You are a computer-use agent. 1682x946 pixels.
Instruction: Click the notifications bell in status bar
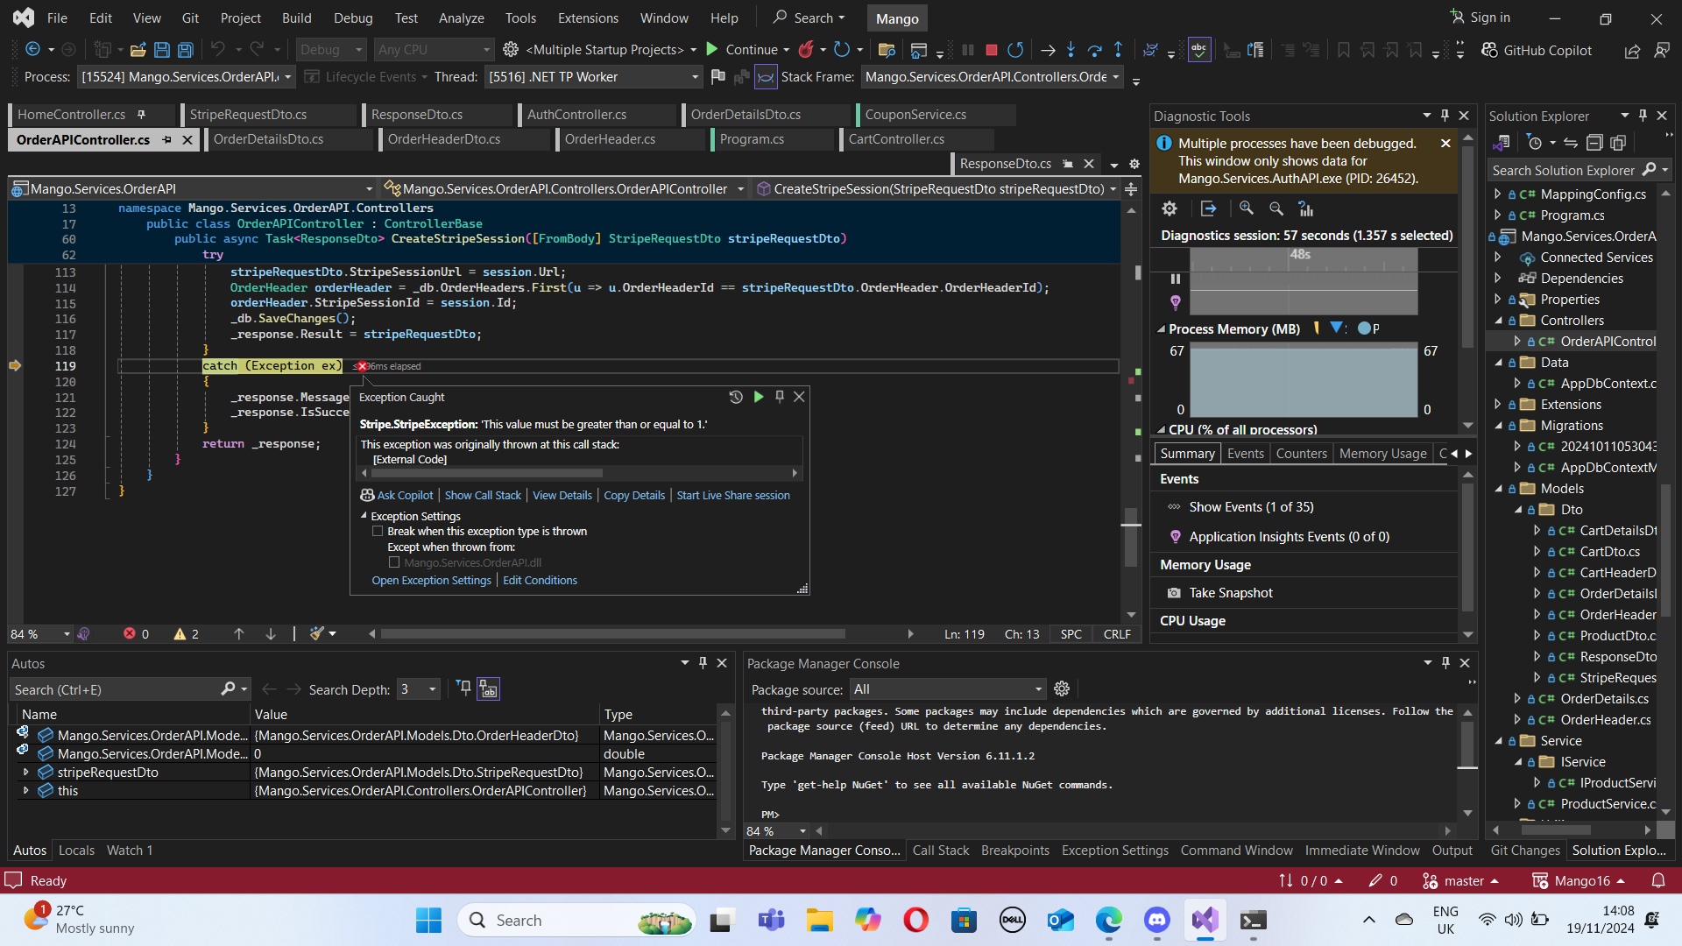click(1658, 880)
